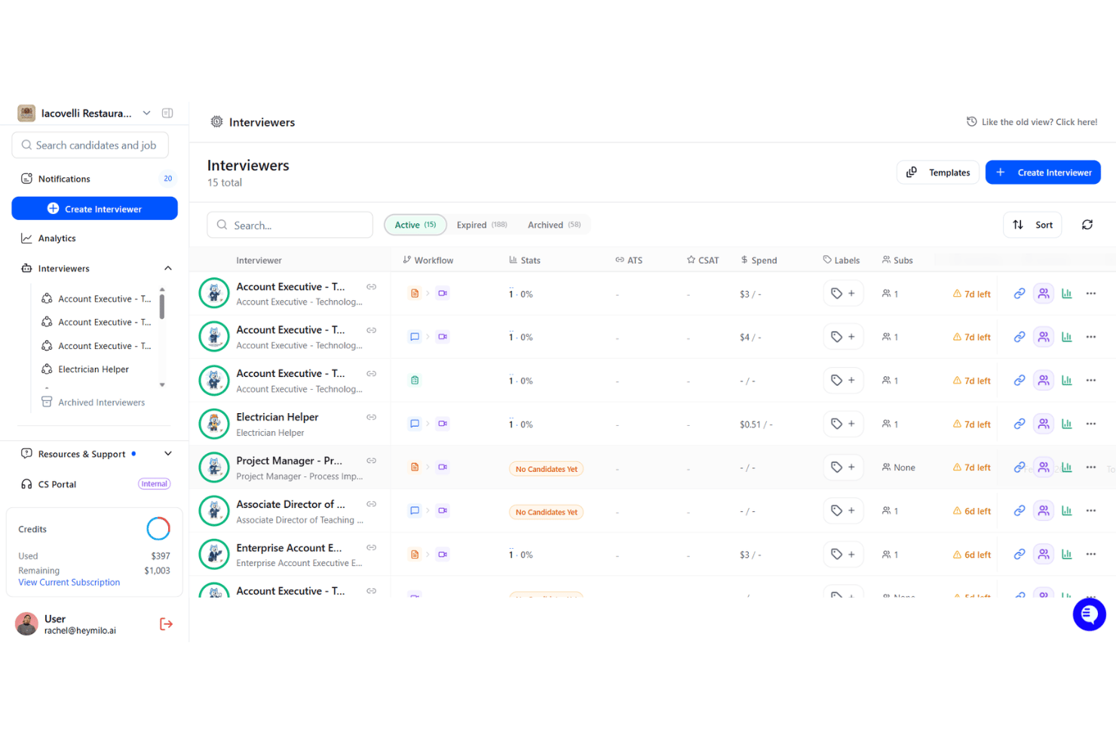The image size is (1116, 744).
Task: Click the logout icon beside User
Action: [x=167, y=624]
